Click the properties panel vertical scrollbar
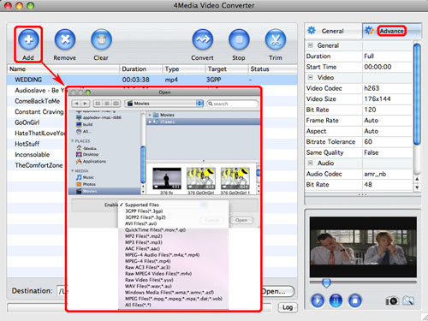 (417, 94)
